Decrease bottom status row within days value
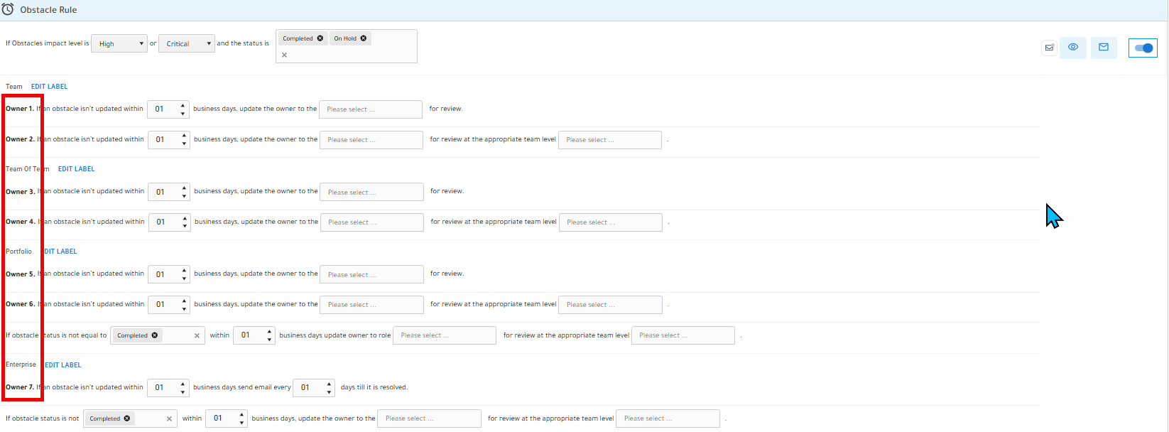 [242, 423]
